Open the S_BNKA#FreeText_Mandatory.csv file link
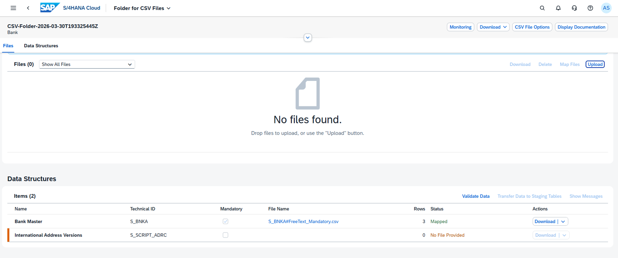Screen dimensions: 618x258 tap(303, 221)
